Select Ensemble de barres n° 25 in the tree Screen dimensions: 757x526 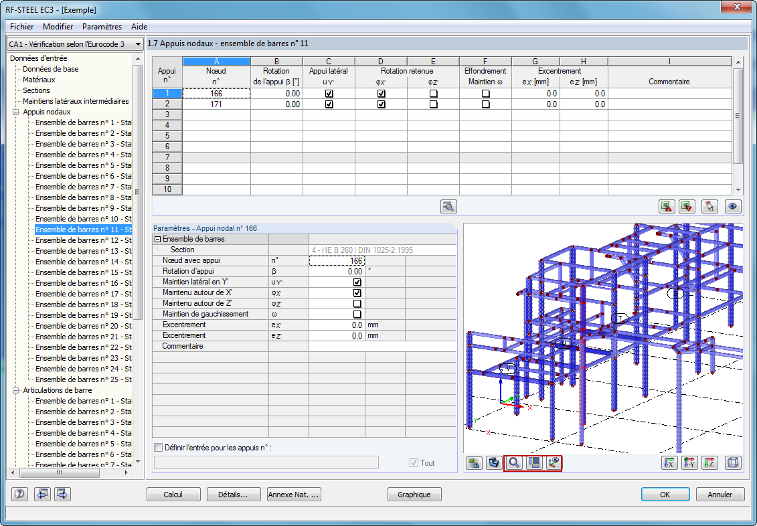[84, 379]
